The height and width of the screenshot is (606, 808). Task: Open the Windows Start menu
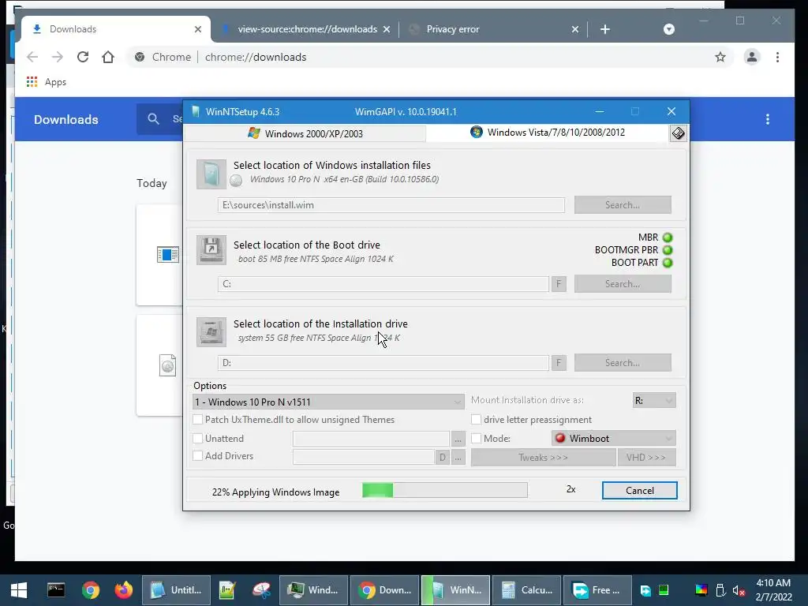point(19,590)
